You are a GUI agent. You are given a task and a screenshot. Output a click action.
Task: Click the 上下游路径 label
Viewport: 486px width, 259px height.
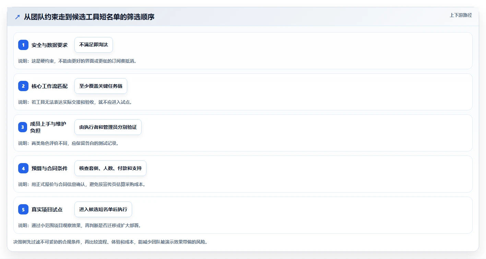click(x=461, y=15)
